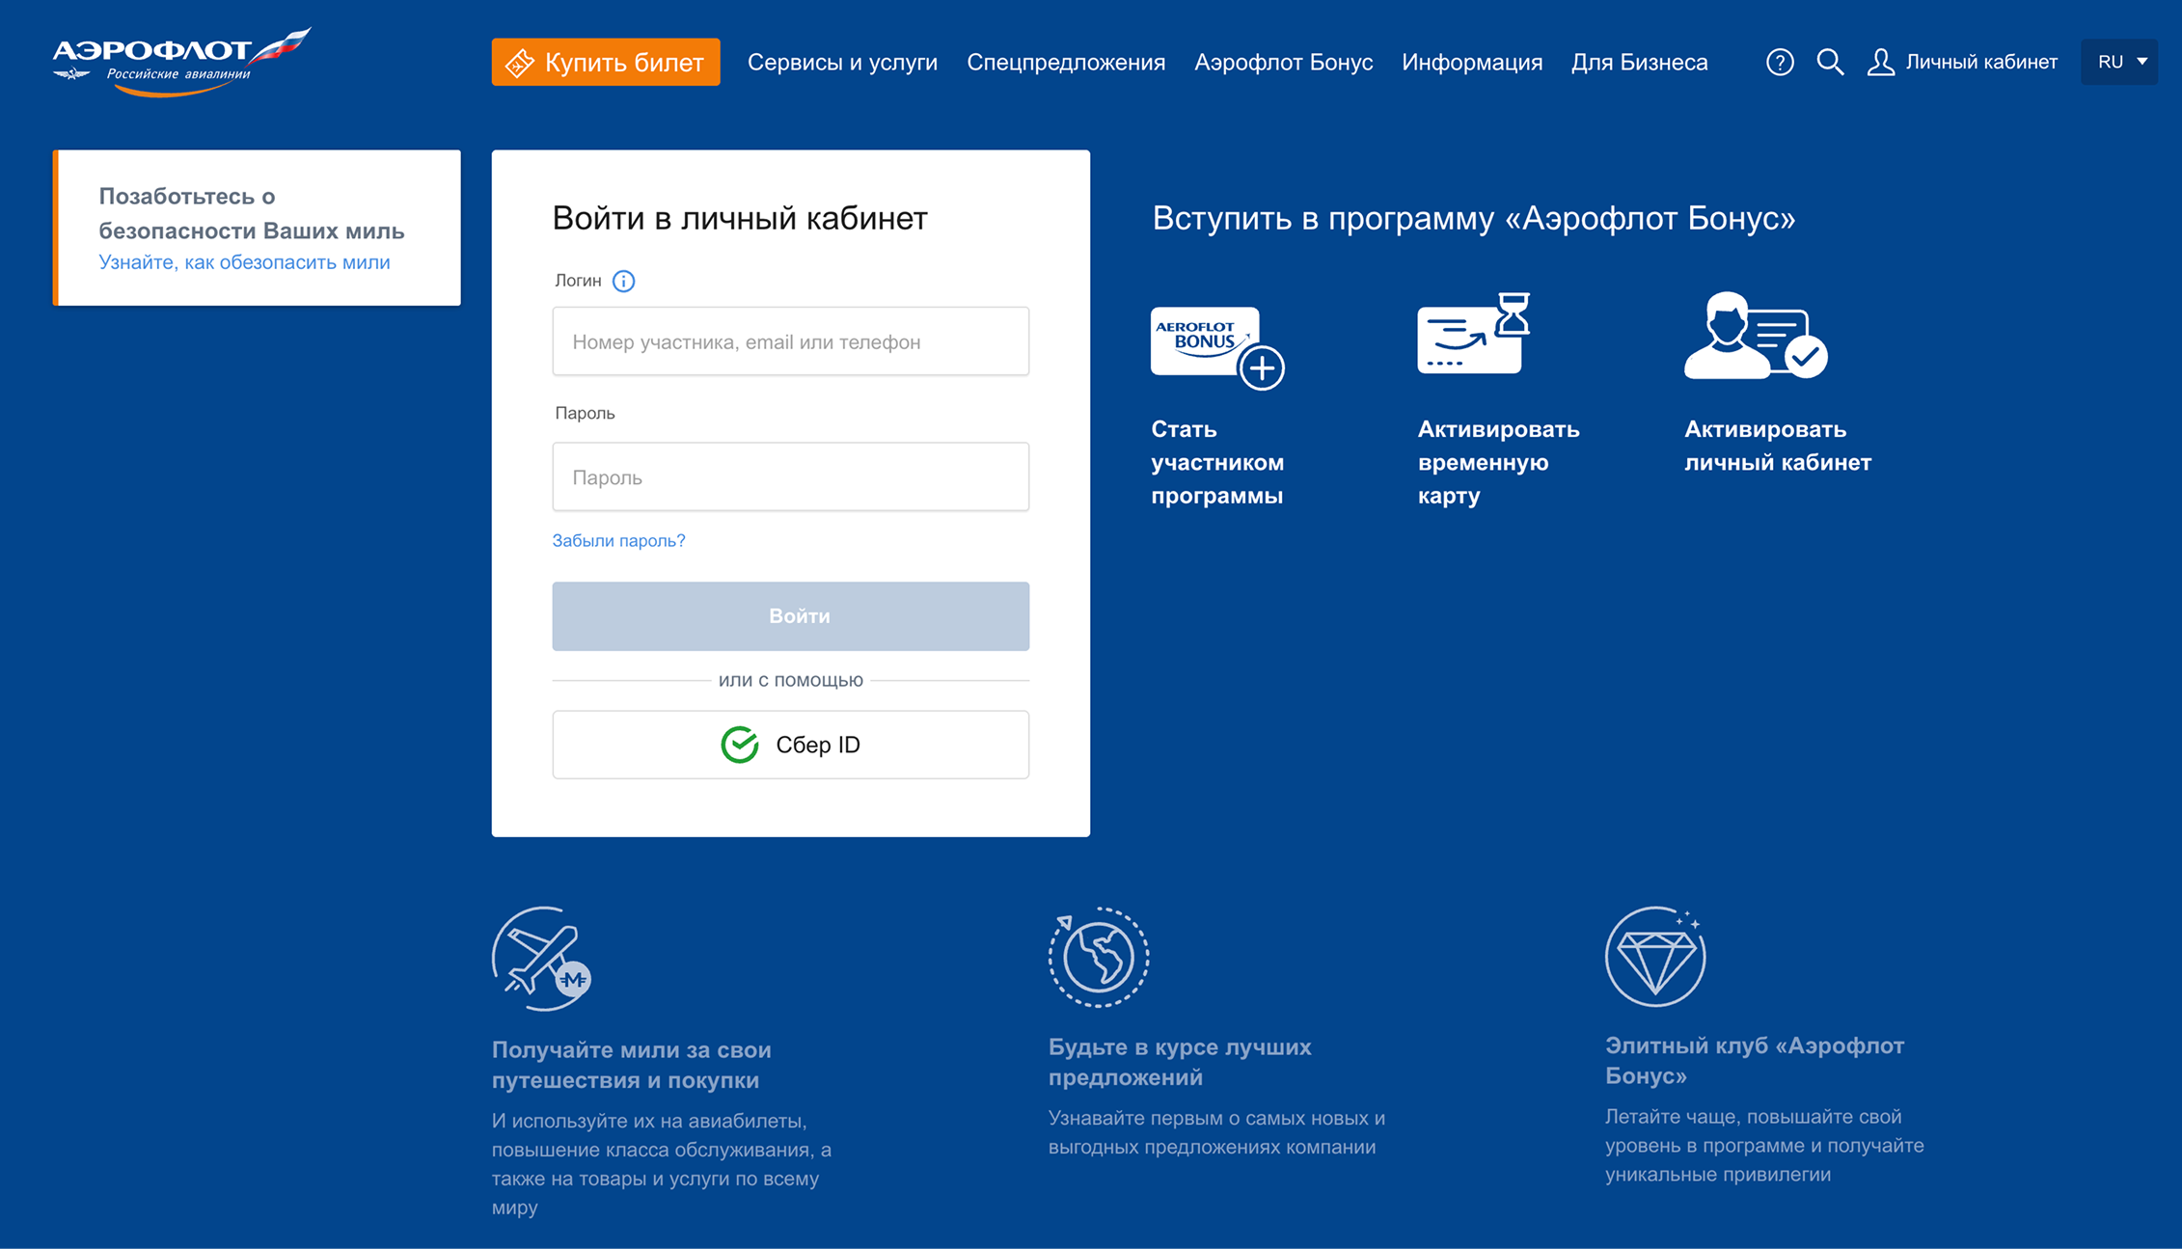Viewport: 2182px width, 1249px height.
Task: Click the Позаботьтесь о безопасности Ваших миль notice
Action: pyautogui.click(x=257, y=228)
